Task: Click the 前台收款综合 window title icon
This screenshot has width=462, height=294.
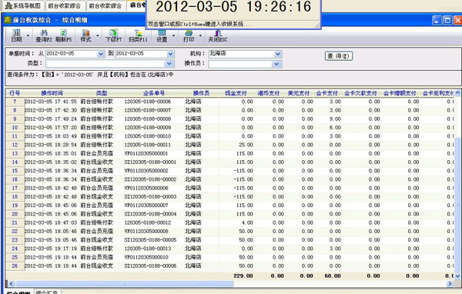Action: tap(8, 20)
